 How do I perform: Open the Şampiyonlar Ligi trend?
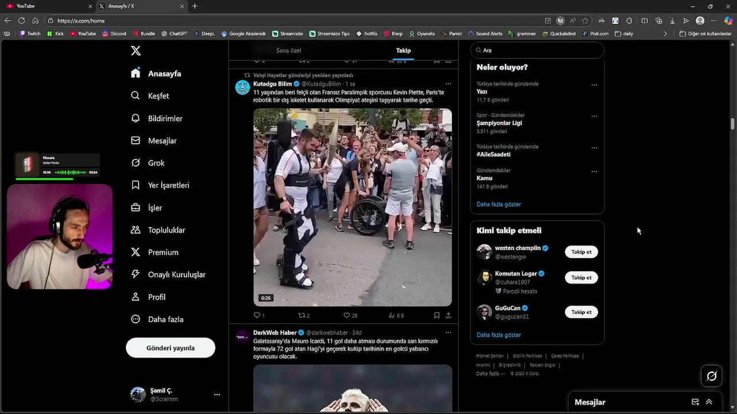(x=499, y=123)
